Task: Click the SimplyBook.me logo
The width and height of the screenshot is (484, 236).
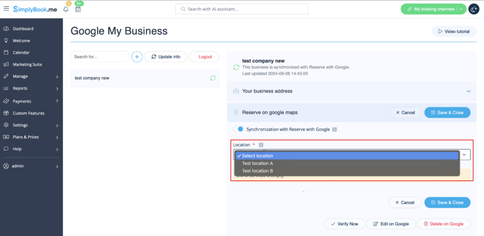Action: [35, 9]
